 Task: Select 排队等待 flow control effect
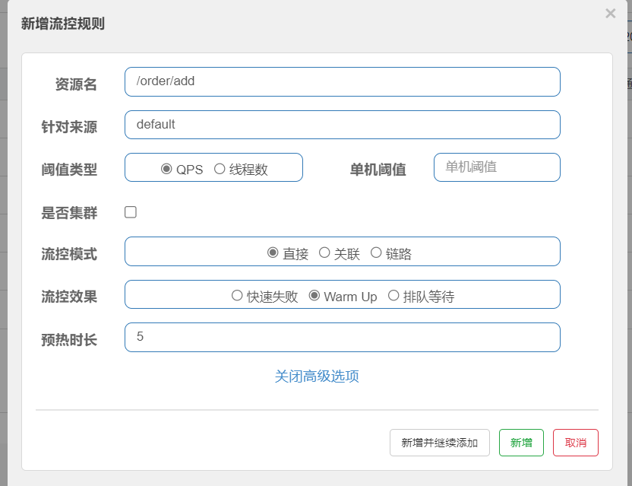(x=393, y=296)
